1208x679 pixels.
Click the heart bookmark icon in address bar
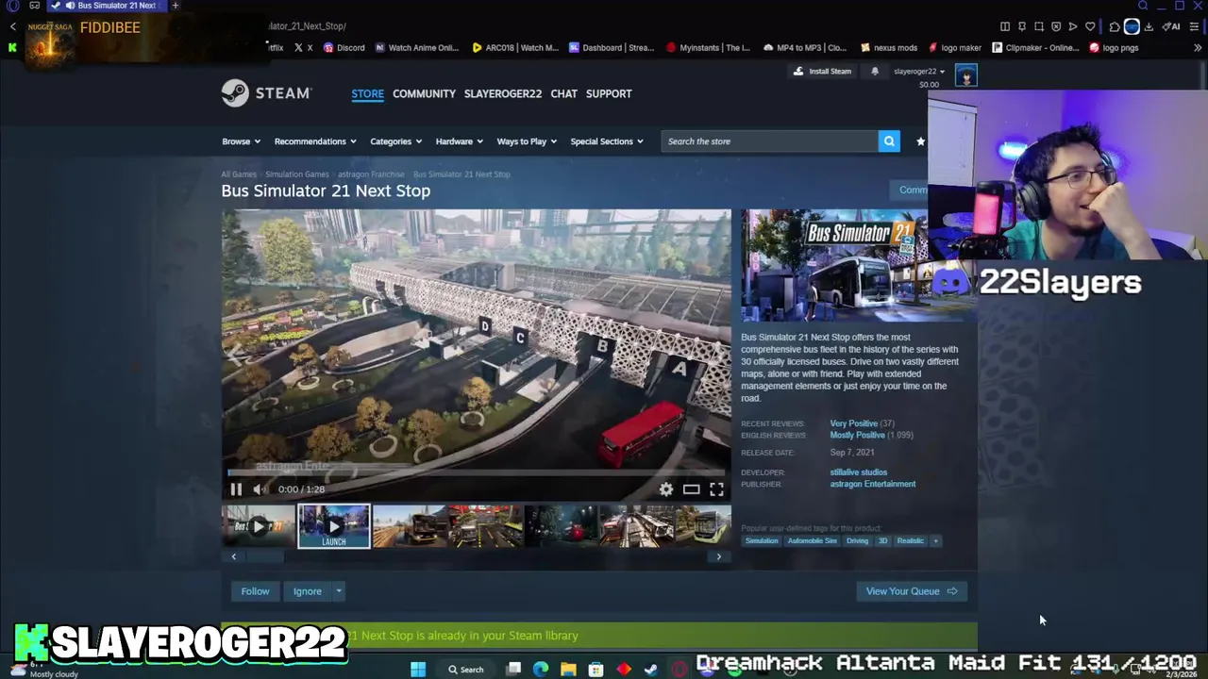[x=1090, y=26]
